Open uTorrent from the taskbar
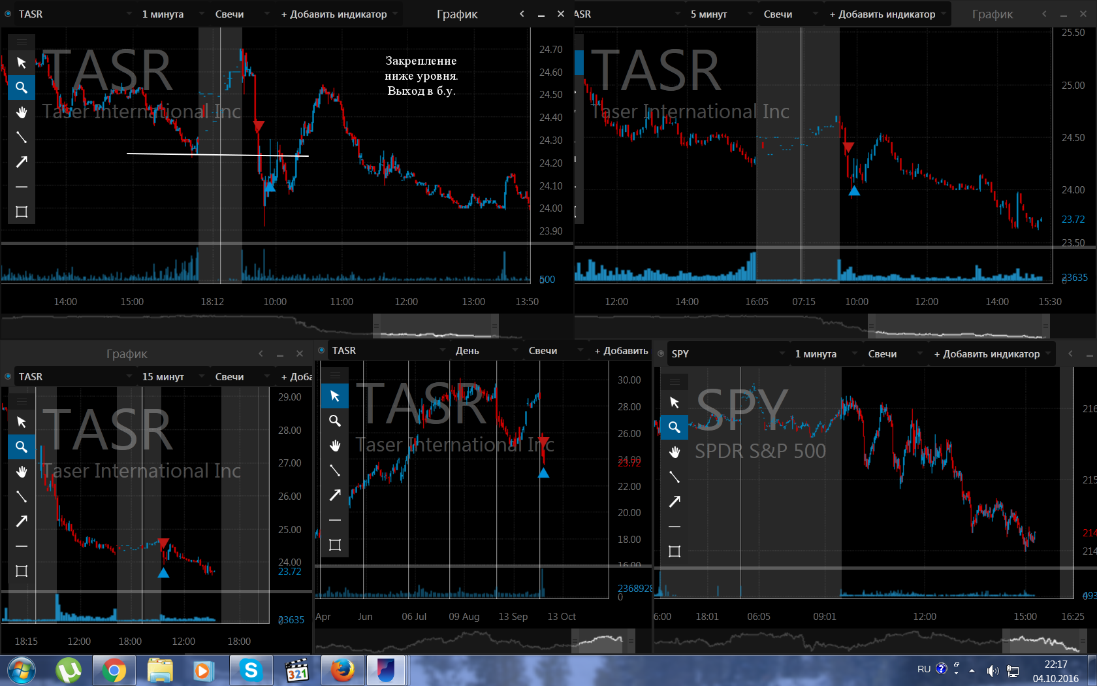 click(69, 671)
